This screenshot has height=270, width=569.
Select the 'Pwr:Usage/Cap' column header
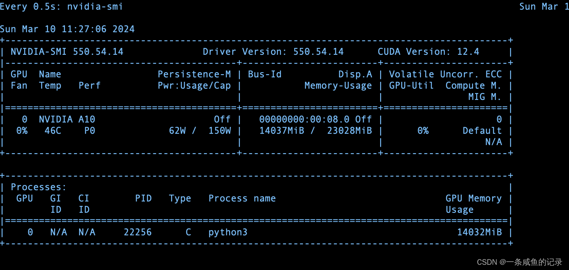[194, 85]
